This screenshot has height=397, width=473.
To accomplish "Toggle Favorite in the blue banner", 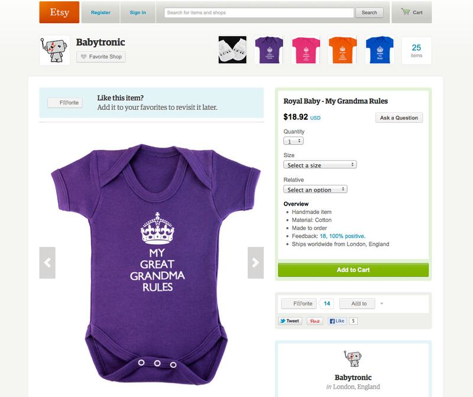I will click(65, 103).
